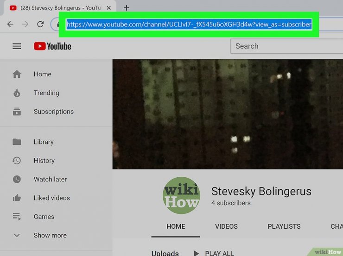Click the Subscriptions icon in sidebar

pyautogui.click(x=17, y=112)
